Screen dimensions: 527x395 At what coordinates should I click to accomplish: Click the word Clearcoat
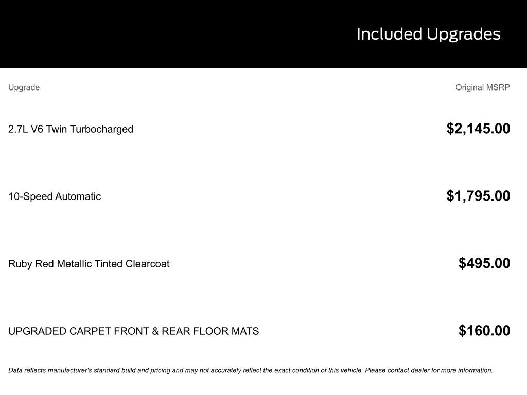148,264
